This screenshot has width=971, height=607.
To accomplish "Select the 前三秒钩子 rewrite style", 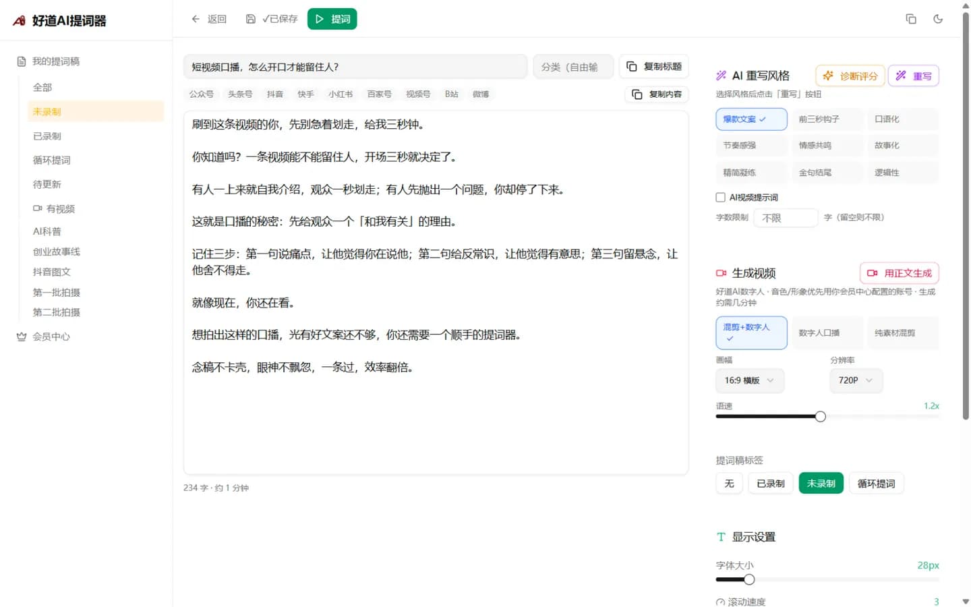I will 827,119.
